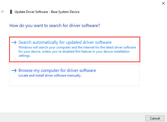The width and height of the screenshot is (167, 122).
Task: Select Search automatically for updated driver software
Action: [65, 42]
